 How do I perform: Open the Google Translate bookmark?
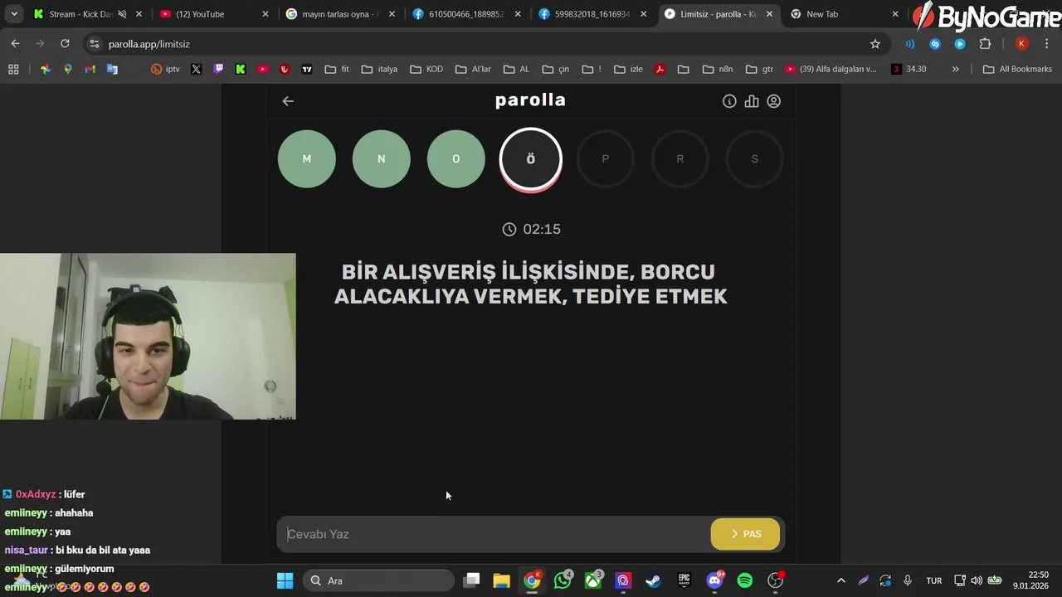pos(112,70)
